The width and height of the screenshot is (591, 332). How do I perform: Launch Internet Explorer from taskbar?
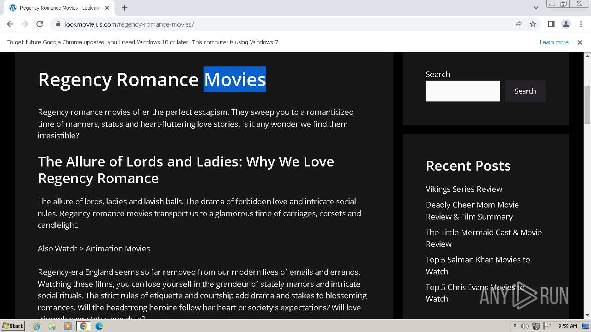pyautogui.click(x=37, y=326)
